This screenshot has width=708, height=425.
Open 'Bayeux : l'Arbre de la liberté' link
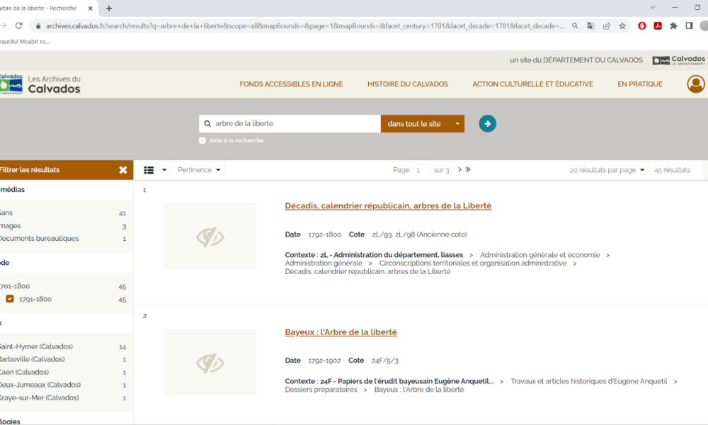coord(341,332)
